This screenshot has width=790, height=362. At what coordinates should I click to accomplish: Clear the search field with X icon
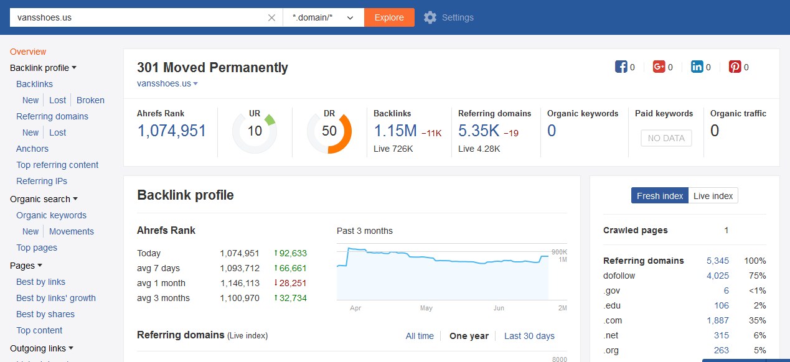tap(271, 17)
